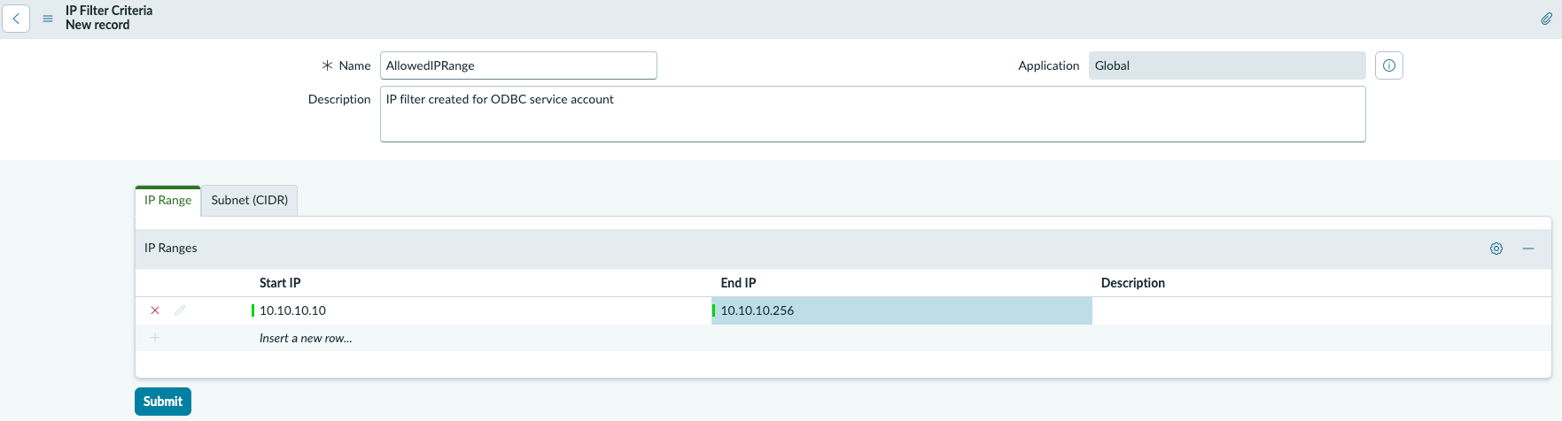Select the End IP cell 10.10.10.256
Viewport: 1562px width, 421px height.
902,310
